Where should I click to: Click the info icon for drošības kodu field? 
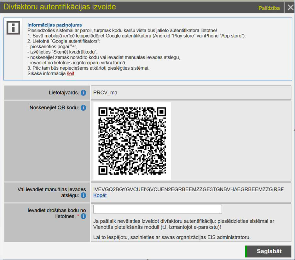[x=83, y=217]
